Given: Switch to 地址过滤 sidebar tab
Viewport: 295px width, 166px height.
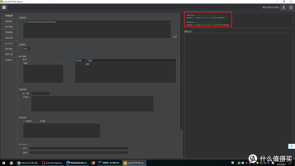Looking at the screenshot, I should (x=9, y=38).
